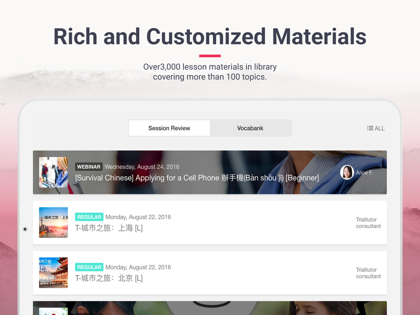This screenshot has height=315, width=420.
Task: Click REGULAR badge on the 北京 lesson
Action: coord(89,267)
